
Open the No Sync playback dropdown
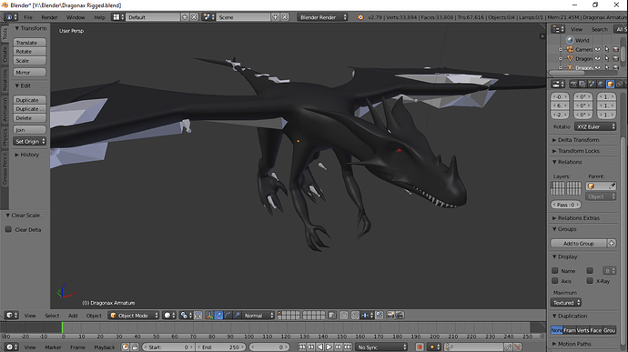pos(381,347)
